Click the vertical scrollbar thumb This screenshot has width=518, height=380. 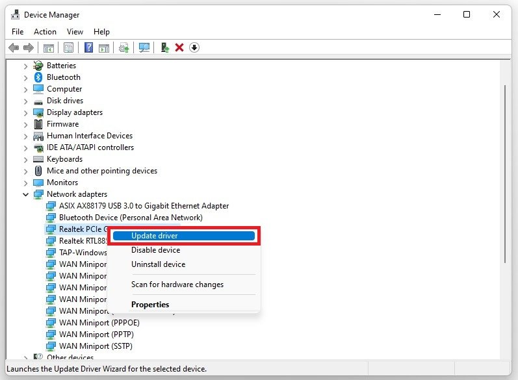(x=505, y=174)
